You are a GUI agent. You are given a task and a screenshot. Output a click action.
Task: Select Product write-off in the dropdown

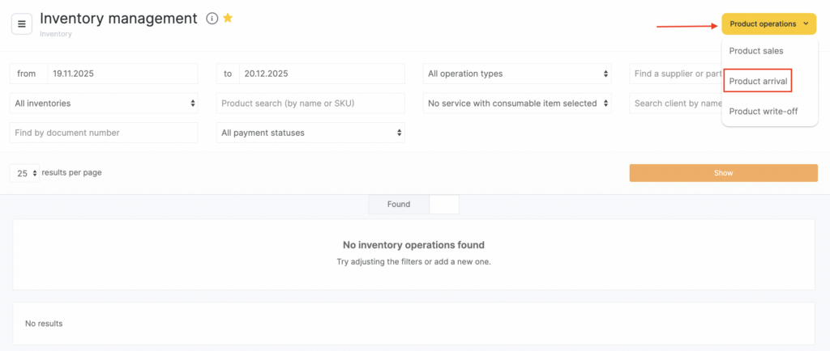pyautogui.click(x=763, y=111)
